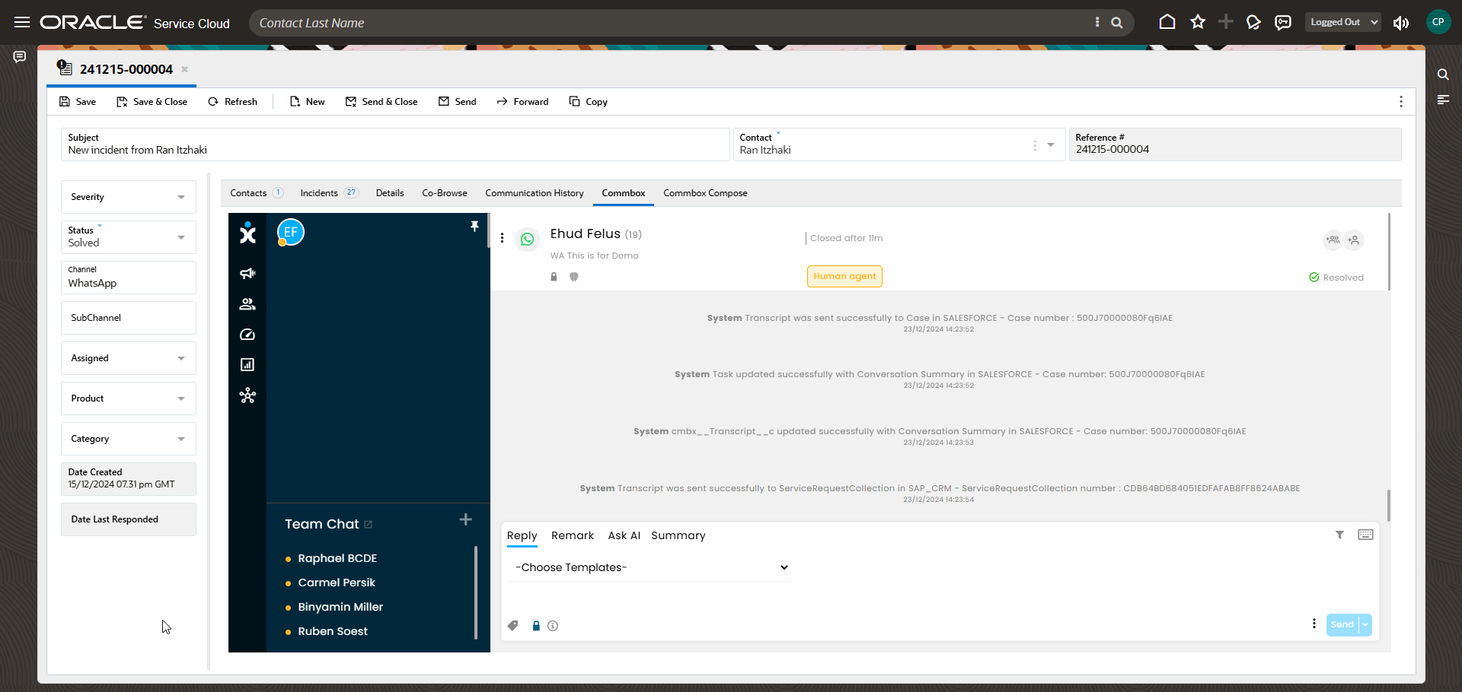Open the three-dot menu beside Ehud Felus
Image resolution: width=1462 pixels, height=692 pixels.
pyautogui.click(x=502, y=238)
